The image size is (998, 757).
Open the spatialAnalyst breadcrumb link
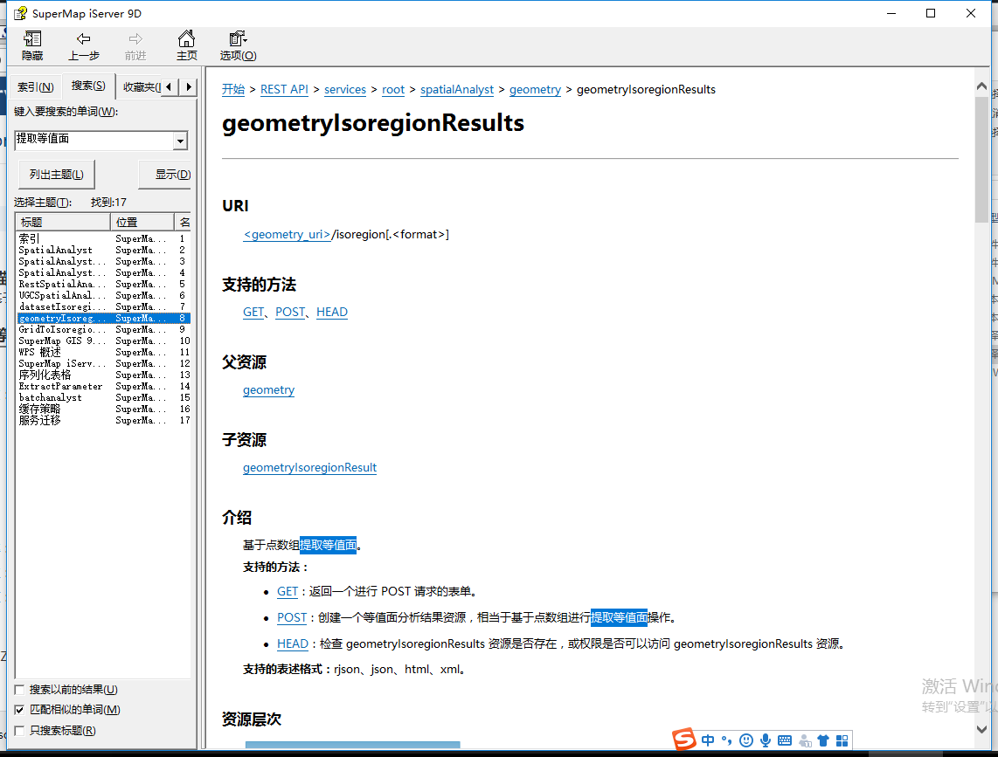[x=457, y=90]
